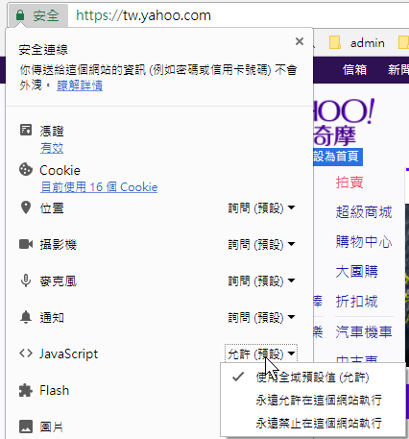Image resolution: width=409 pixels, height=439 pixels.
Task: Select 永遠禁止在這個網站執行 option
Action: [312, 423]
